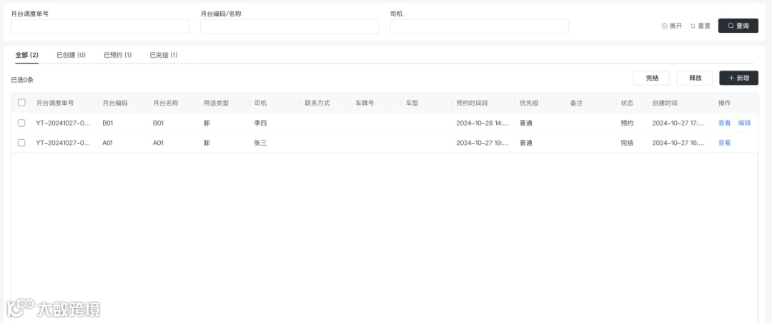Click the 车型 column header
The image size is (772, 323).
tap(412, 103)
